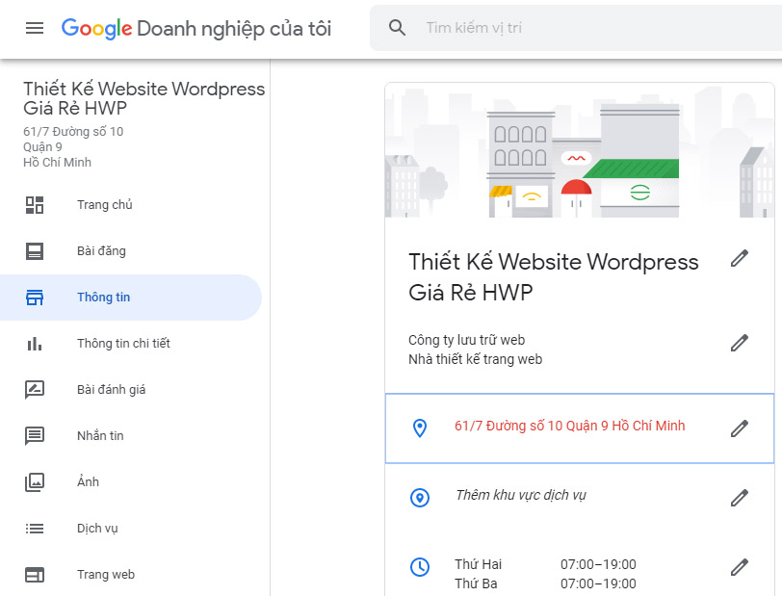Click the Trang web site icon
This screenshot has height=596, width=782.
(x=35, y=575)
